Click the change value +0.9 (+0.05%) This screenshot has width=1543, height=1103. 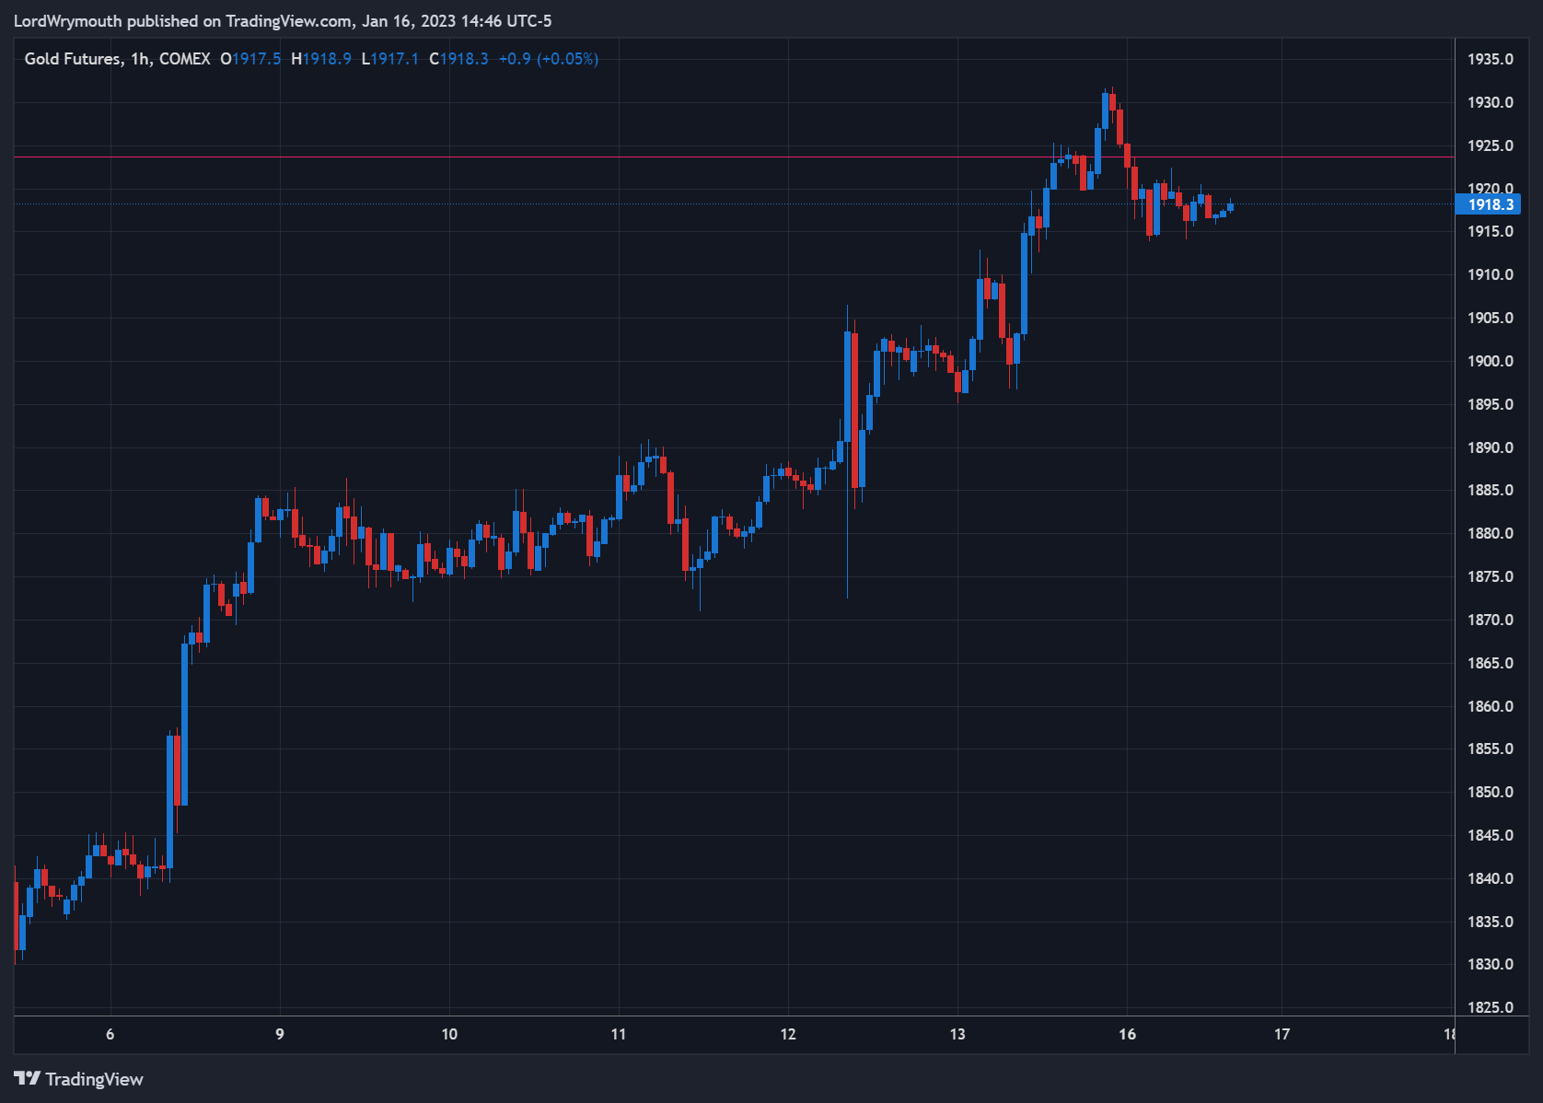click(x=549, y=59)
